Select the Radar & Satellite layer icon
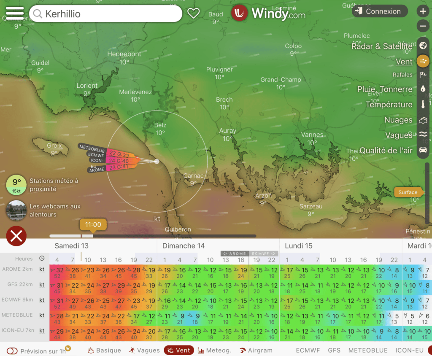Screen dimensions: 432x356 click(x=423, y=46)
